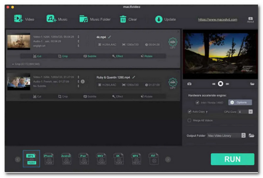Click the codec option gear for 4k.mp4
263x178 pixels.
173,42
